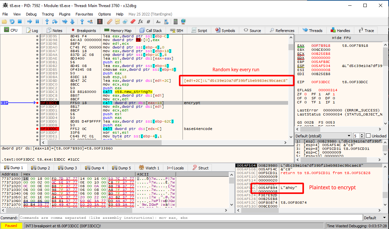389x229 pixels.
Task: Click disassembly scrollbar up arrow
Action: (291, 38)
